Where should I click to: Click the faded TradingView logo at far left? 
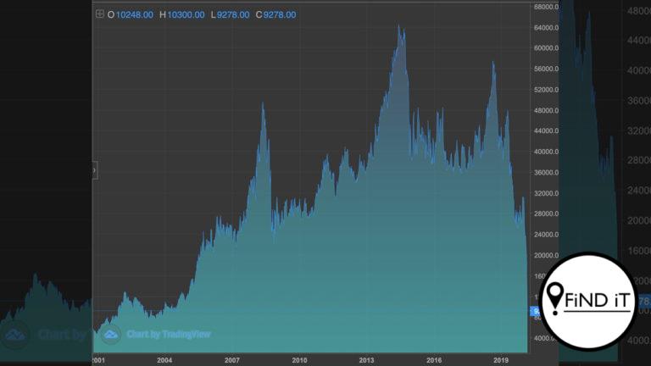pyautogui.click(x=15, y=335)
